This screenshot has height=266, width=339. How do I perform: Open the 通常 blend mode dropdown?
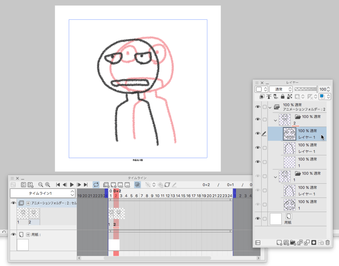[281, 89]
